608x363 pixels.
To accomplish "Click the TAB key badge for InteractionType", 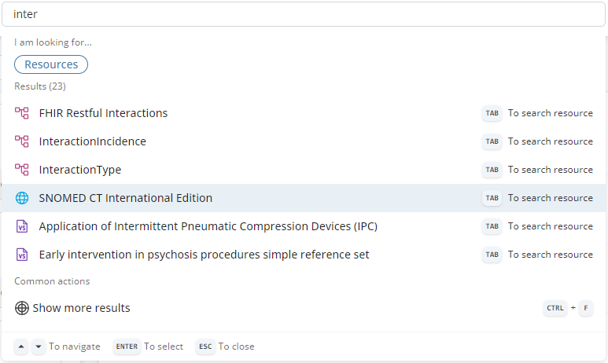I will [x=492, y=170].
